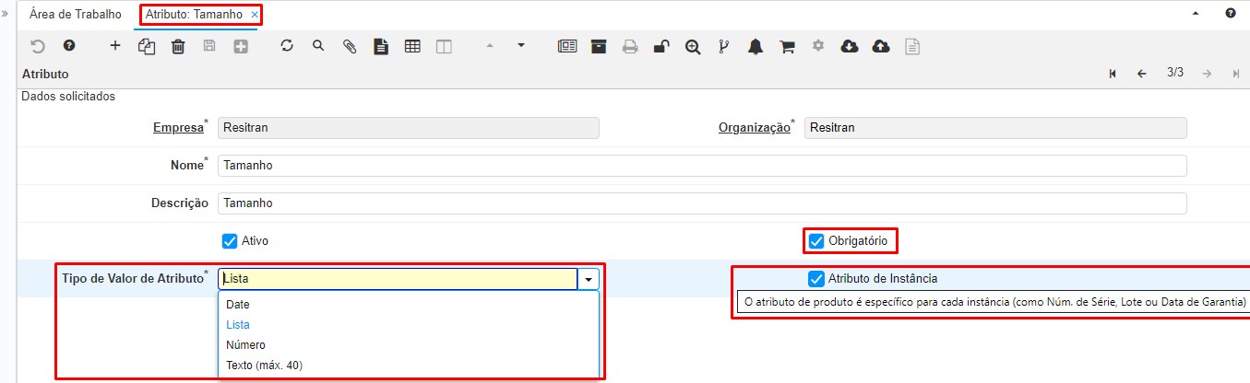Open Requests bell icon
The height and width of the screenshot is (383, 1250).
[756, 46]
